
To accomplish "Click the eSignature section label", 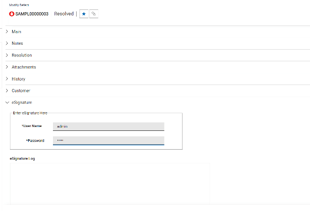I will [22, 103].
